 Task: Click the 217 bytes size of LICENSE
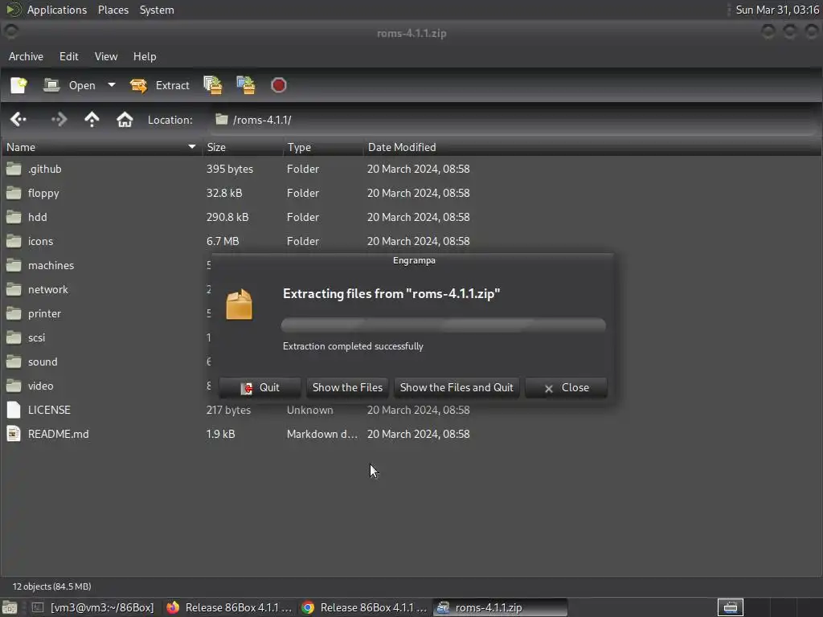click(x=228, y=410)
